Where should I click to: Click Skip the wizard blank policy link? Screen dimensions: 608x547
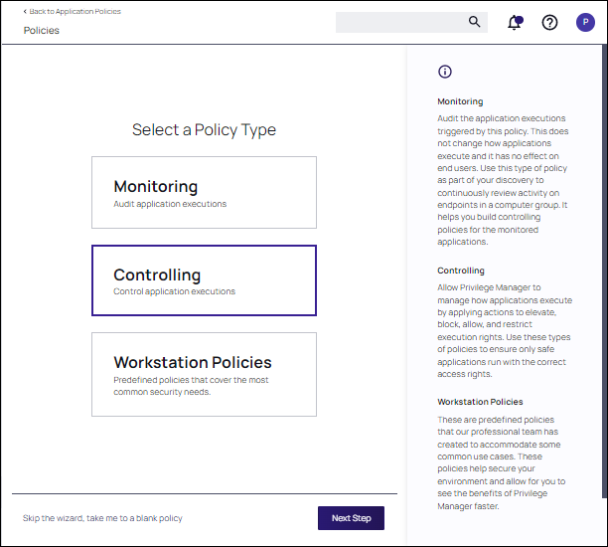[102, 518]
